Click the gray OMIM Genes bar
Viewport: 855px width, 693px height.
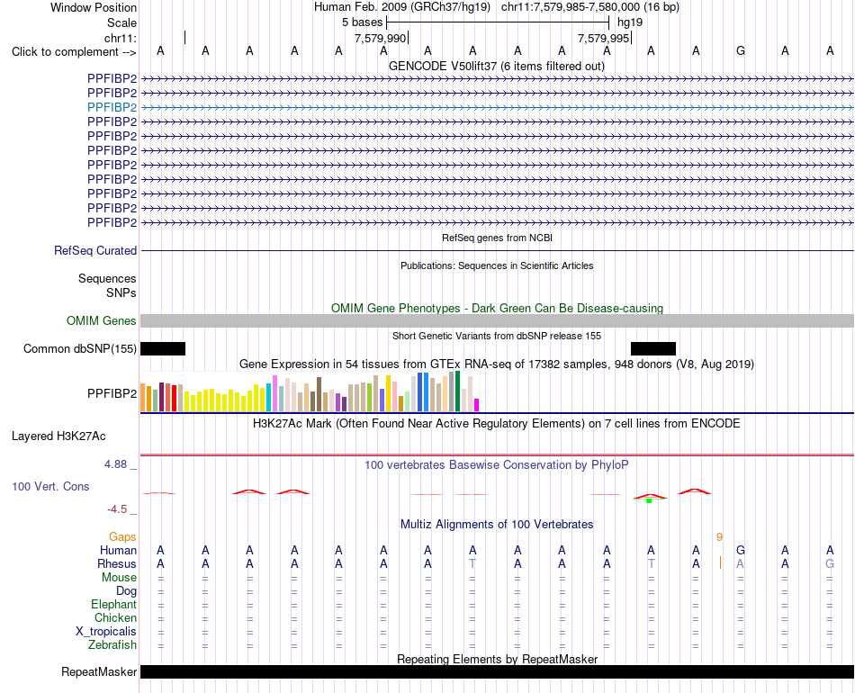(497, 320)
